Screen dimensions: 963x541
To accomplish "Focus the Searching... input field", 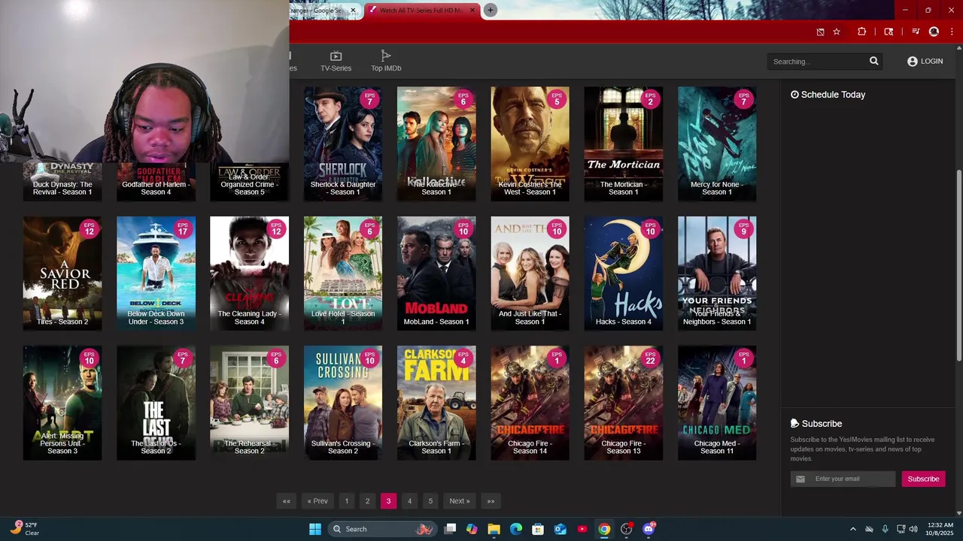I will click(x=817, y=62).
